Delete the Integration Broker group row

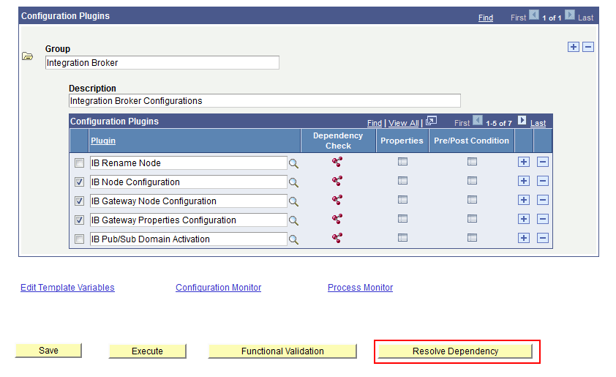tap(588, 47)
